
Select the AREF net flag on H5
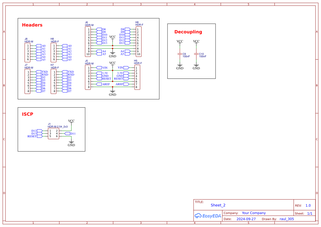coord(122,84)
